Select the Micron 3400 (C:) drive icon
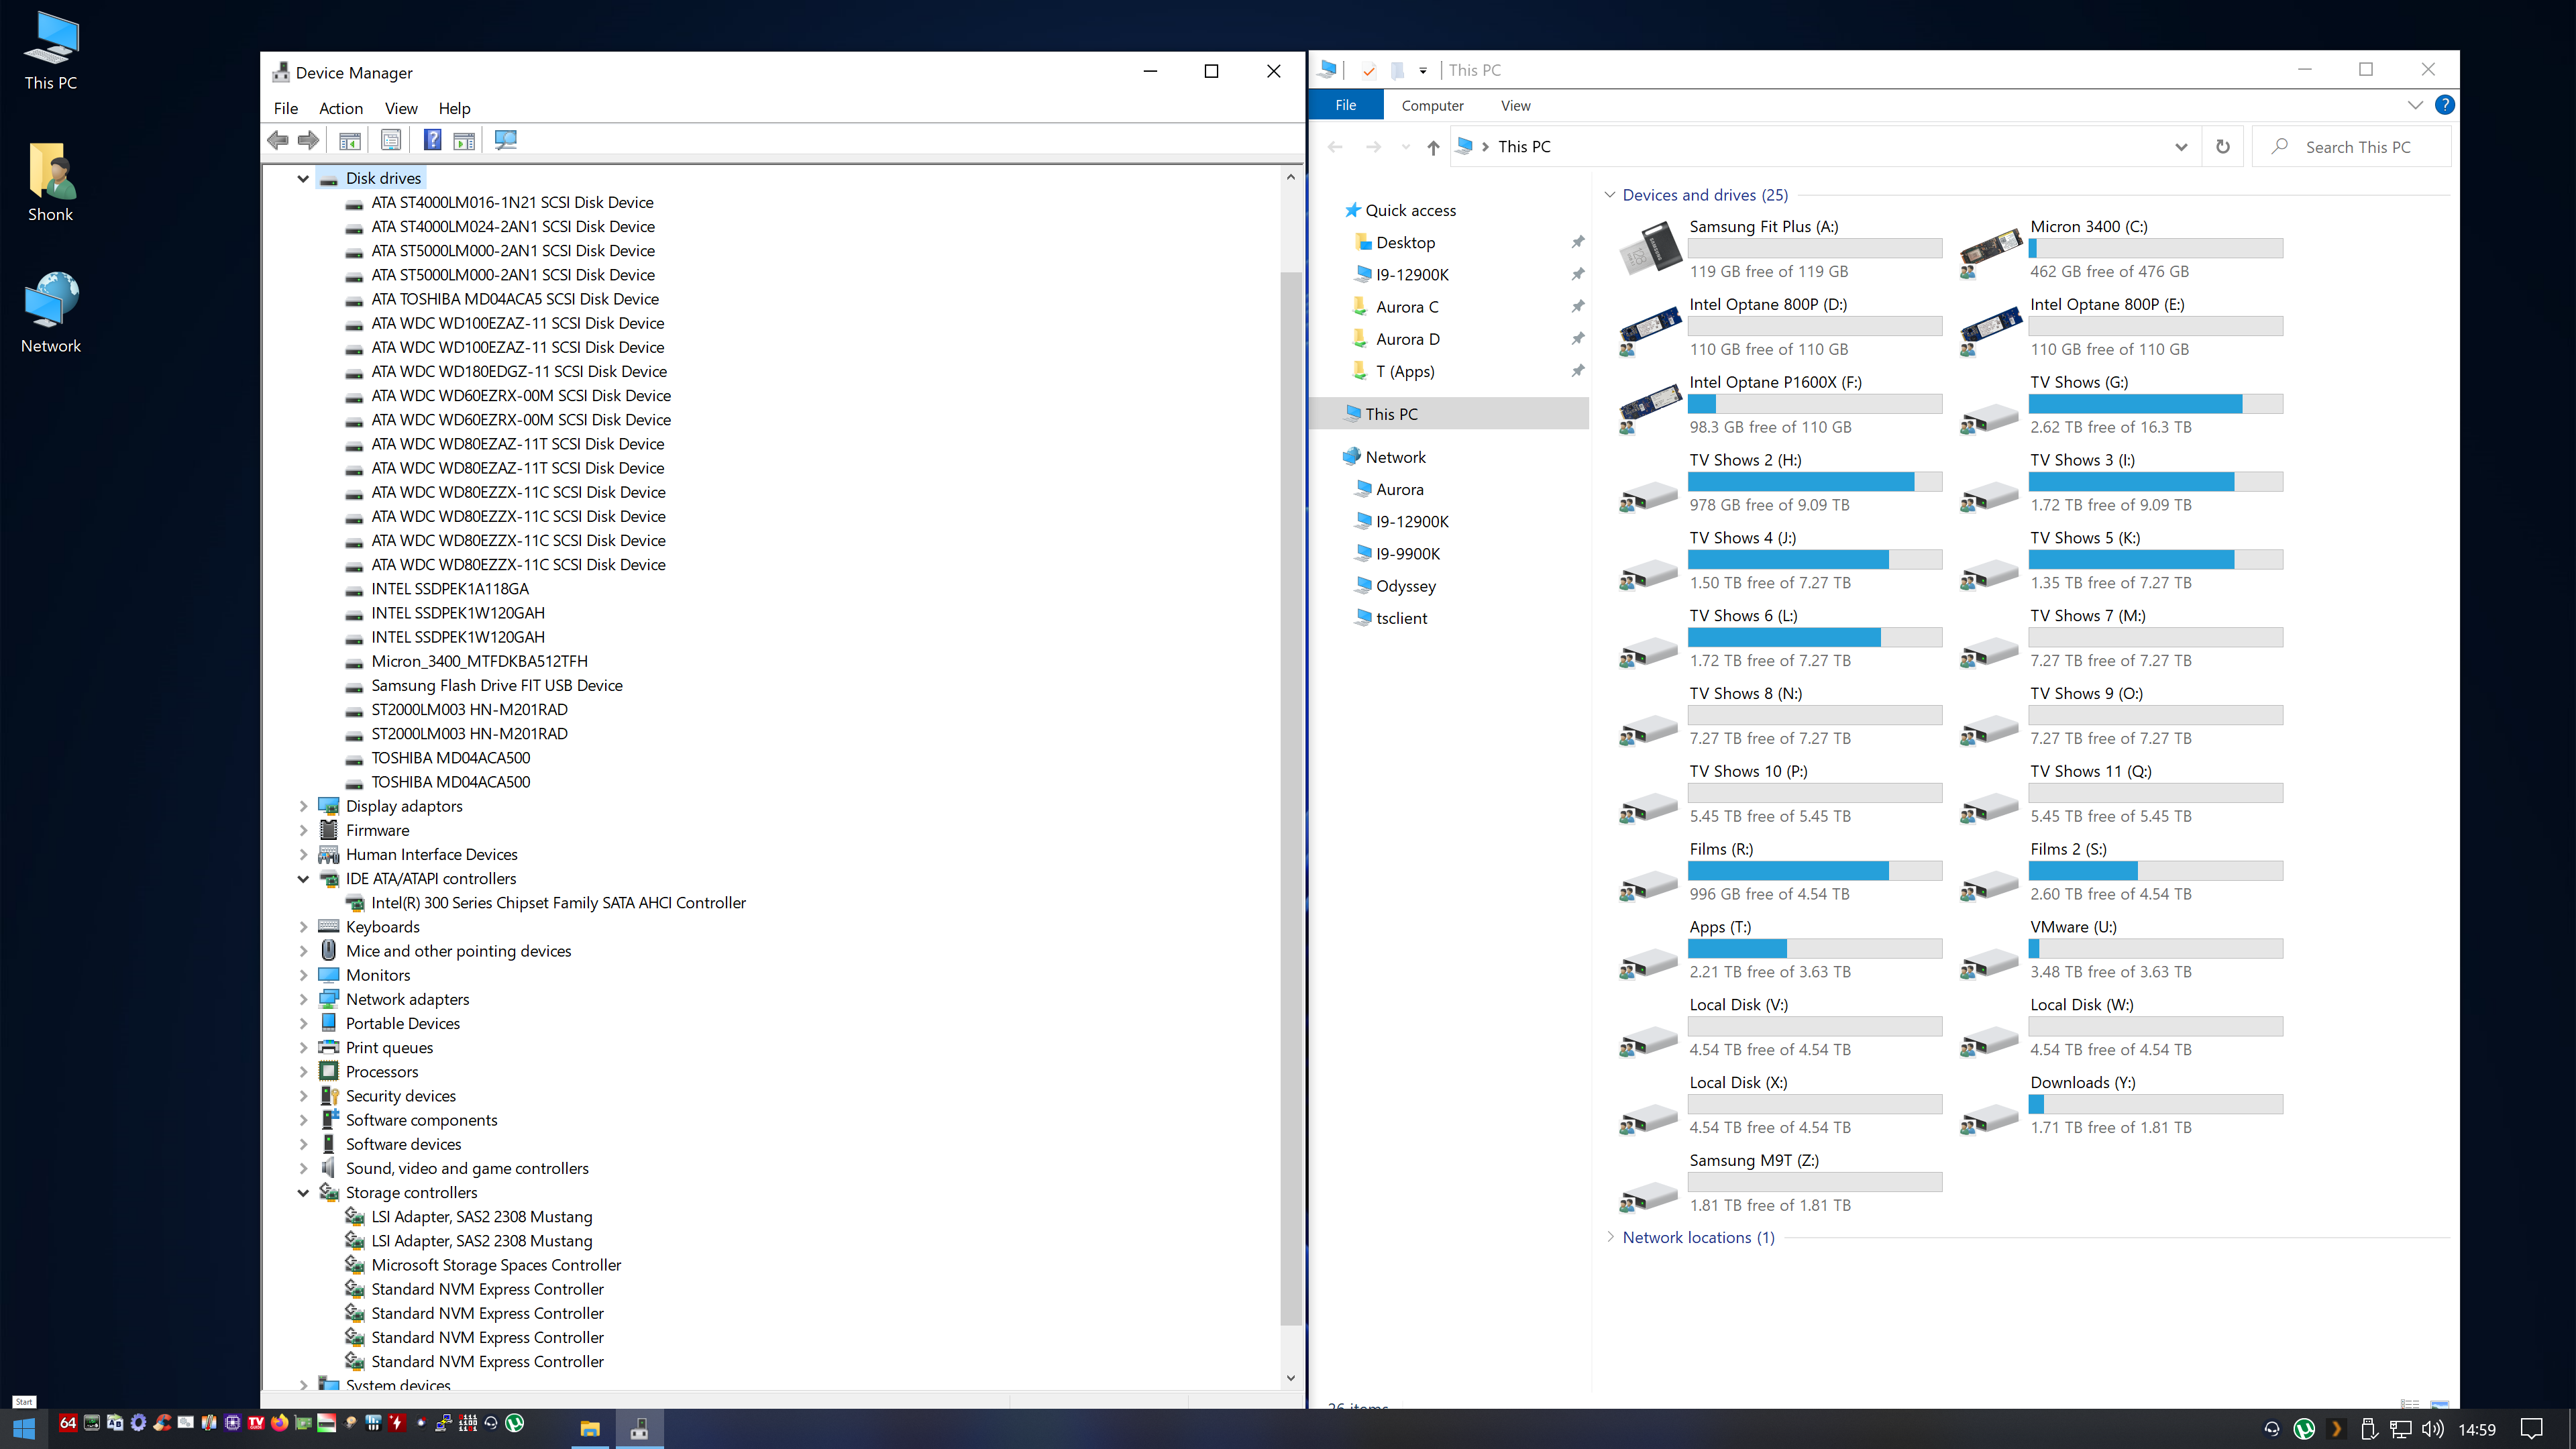Screen dimensions: 2576x1449 [x=1990, y=252]
